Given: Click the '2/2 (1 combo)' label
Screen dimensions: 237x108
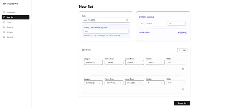Looking at the screenshot, I should [146, 23].
